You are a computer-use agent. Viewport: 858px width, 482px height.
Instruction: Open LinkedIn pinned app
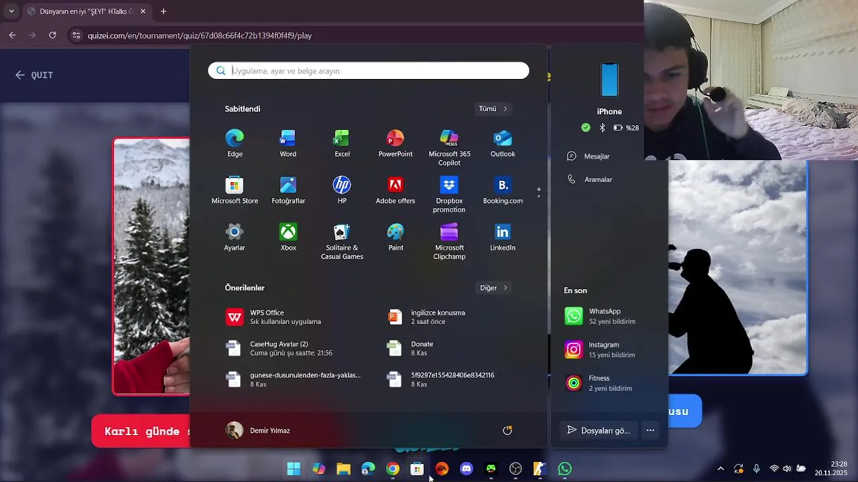(x=503, y=238)
